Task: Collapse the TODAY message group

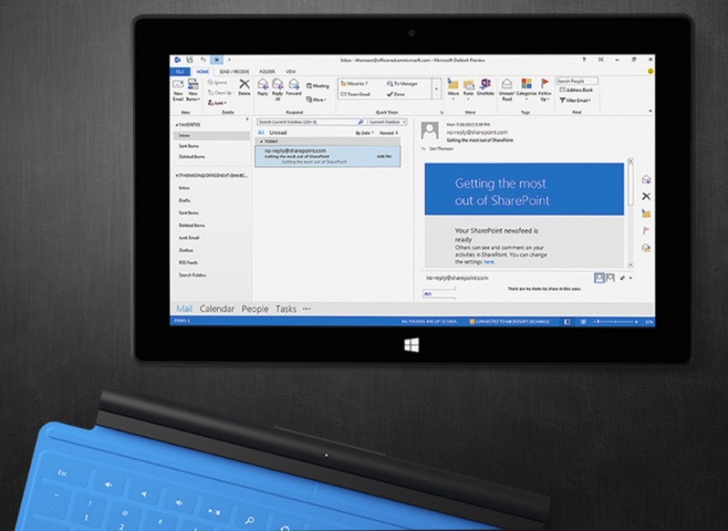Action: (261, 141)
